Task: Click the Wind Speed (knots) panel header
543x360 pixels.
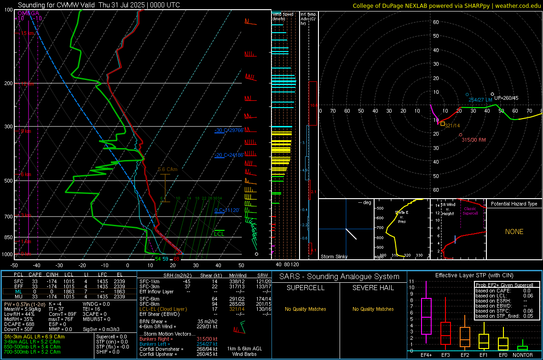Action: tap(283, 16)
